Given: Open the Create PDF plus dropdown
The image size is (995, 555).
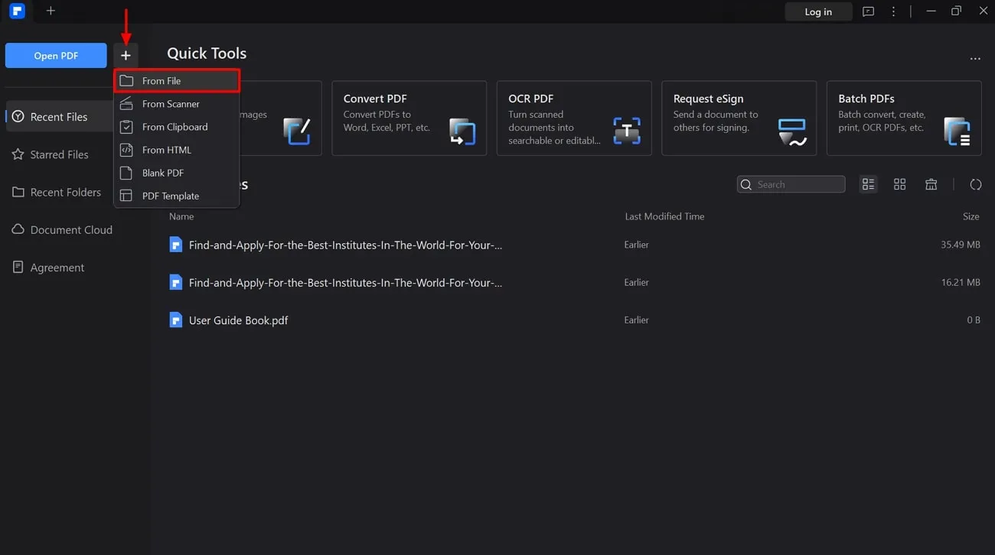Looking at the screenshot, I should point(126,55).
